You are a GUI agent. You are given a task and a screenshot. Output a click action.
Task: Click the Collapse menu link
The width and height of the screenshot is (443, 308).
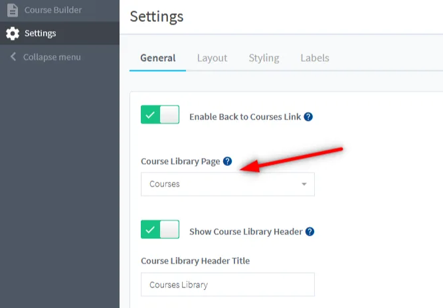[x=52, y=57]
